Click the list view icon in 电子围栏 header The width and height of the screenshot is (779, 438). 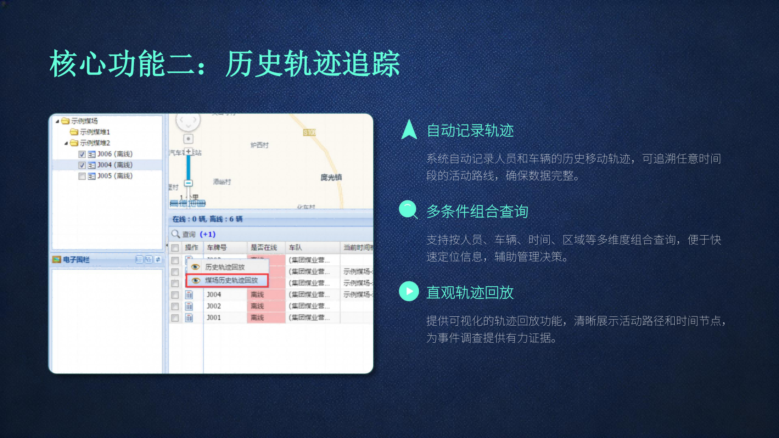[x=139, y=259]
